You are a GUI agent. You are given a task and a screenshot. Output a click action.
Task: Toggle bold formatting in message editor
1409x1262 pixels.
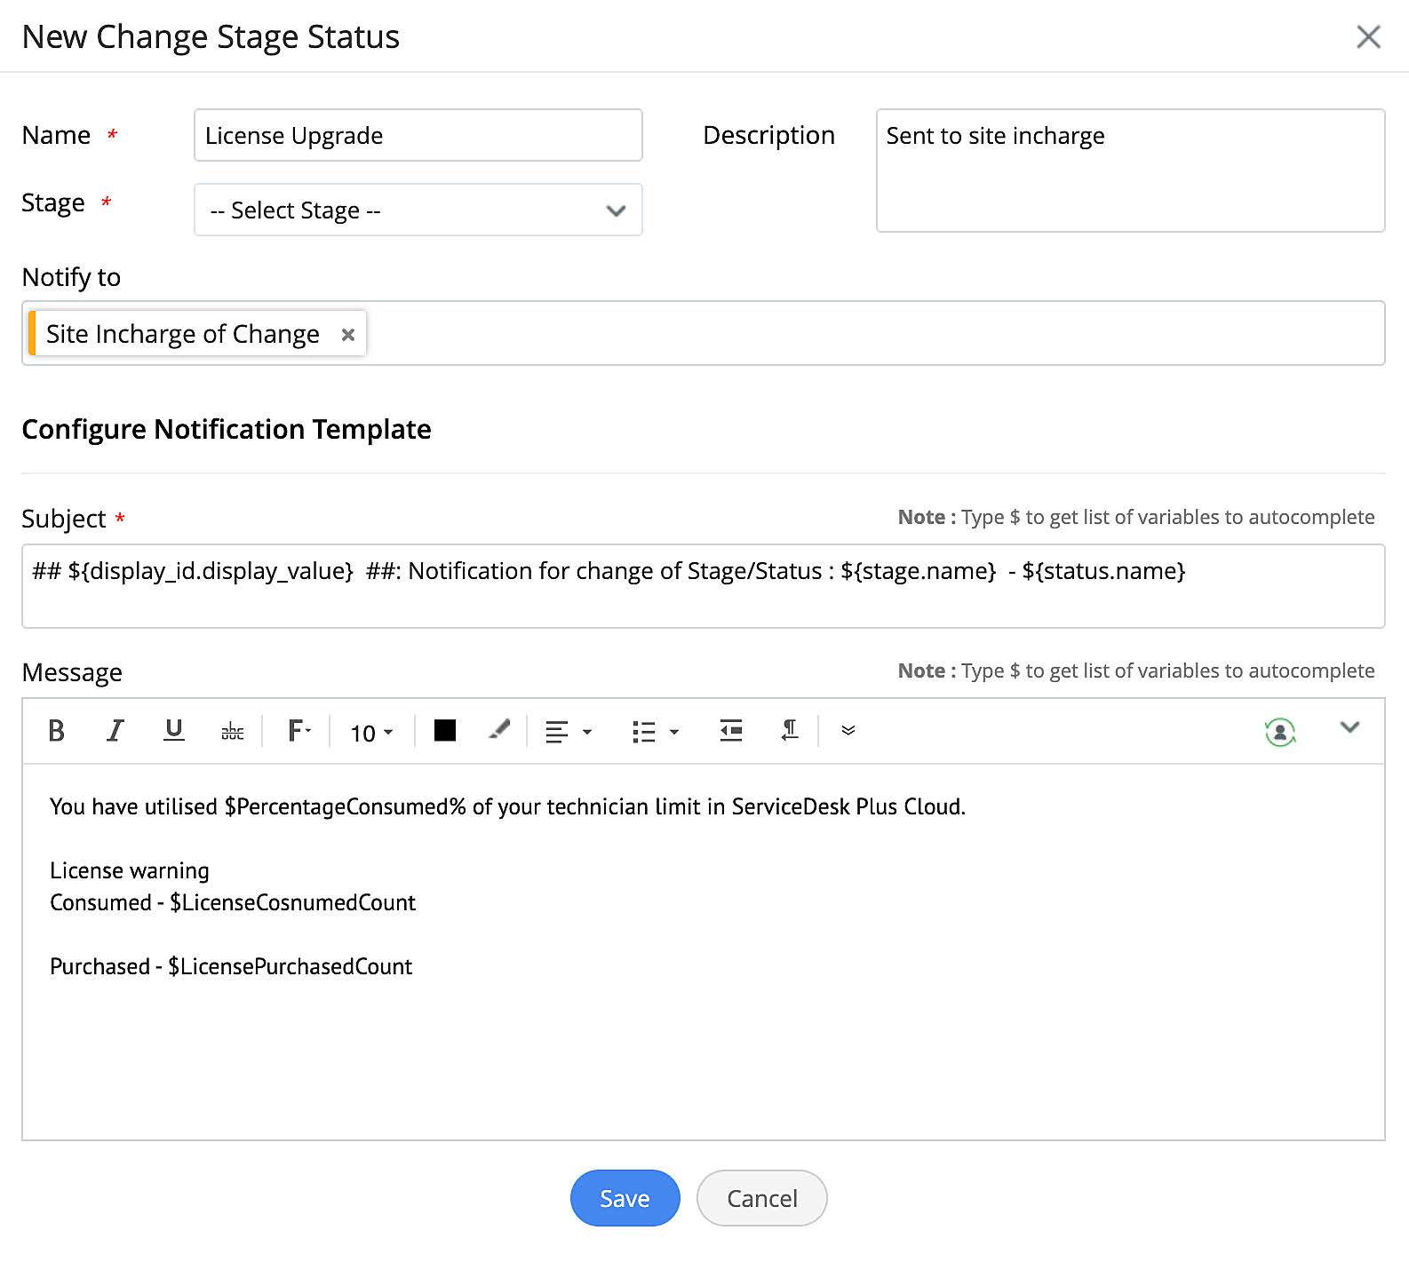coord(56,731)
